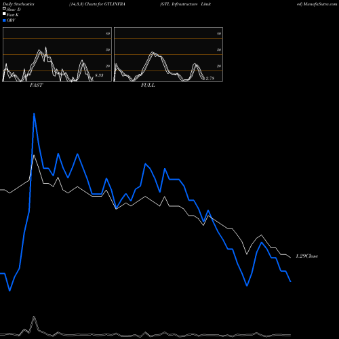Click the 20 level label in FAST chart
This screenshot has width=339, height=339.
(x=108, y=66)
